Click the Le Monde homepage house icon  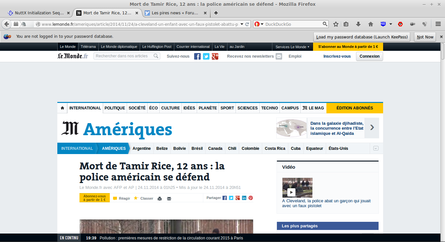(x=62, y=108)
